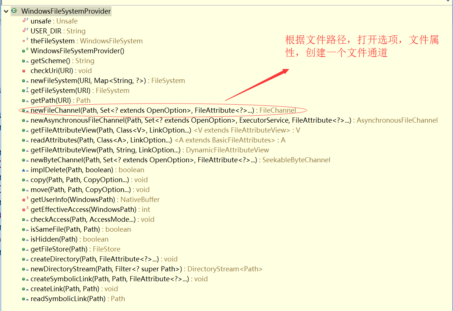Select the newFileSystem(URI, Map<String, ?>) method
This screenshot has height=311, width=453.
[108, 81]
